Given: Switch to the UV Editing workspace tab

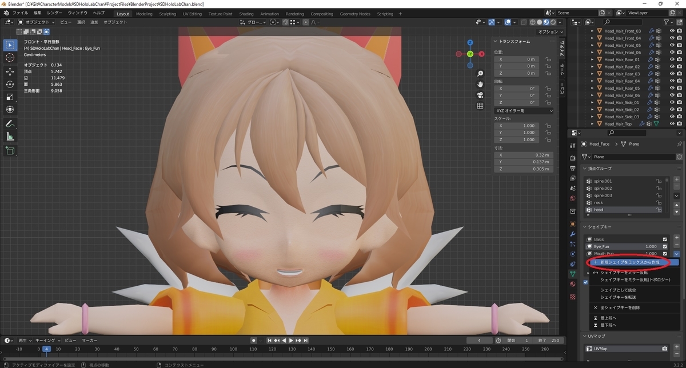Looking at the screenshot, I should 192,14.
